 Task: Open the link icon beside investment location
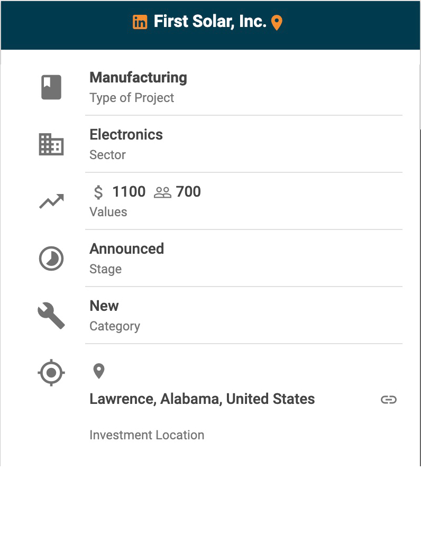tap(389, 400)
